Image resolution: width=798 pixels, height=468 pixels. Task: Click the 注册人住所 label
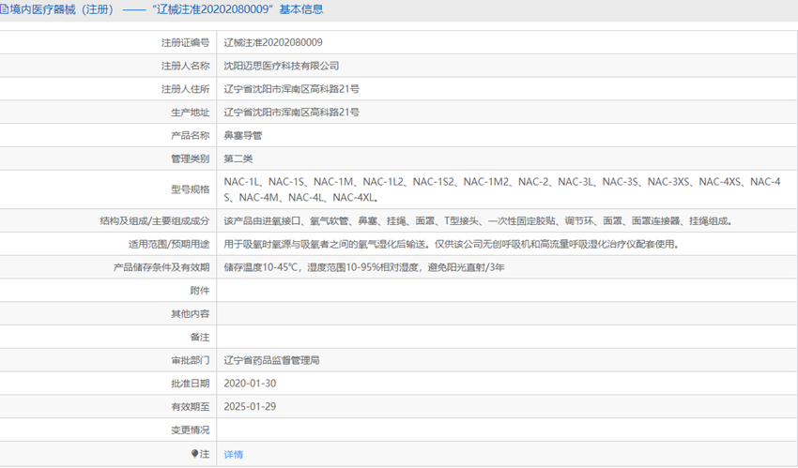(185, 89)
